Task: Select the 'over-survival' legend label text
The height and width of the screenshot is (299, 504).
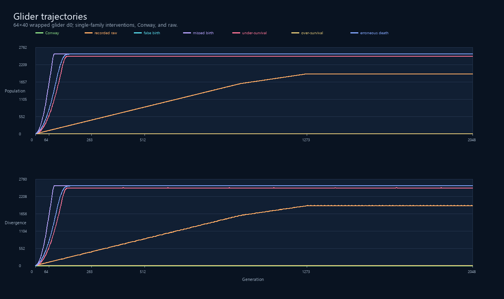Action: tap(312, 33)
